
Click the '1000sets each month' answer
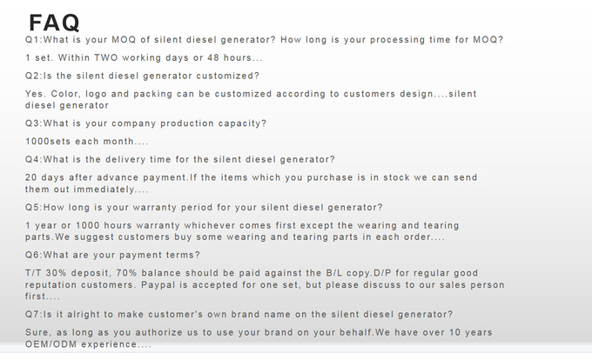[x=87, y=142]
